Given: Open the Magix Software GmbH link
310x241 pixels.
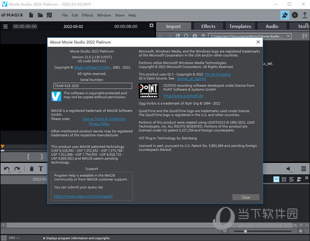Looking at the screenshot, I should (92, 68).
